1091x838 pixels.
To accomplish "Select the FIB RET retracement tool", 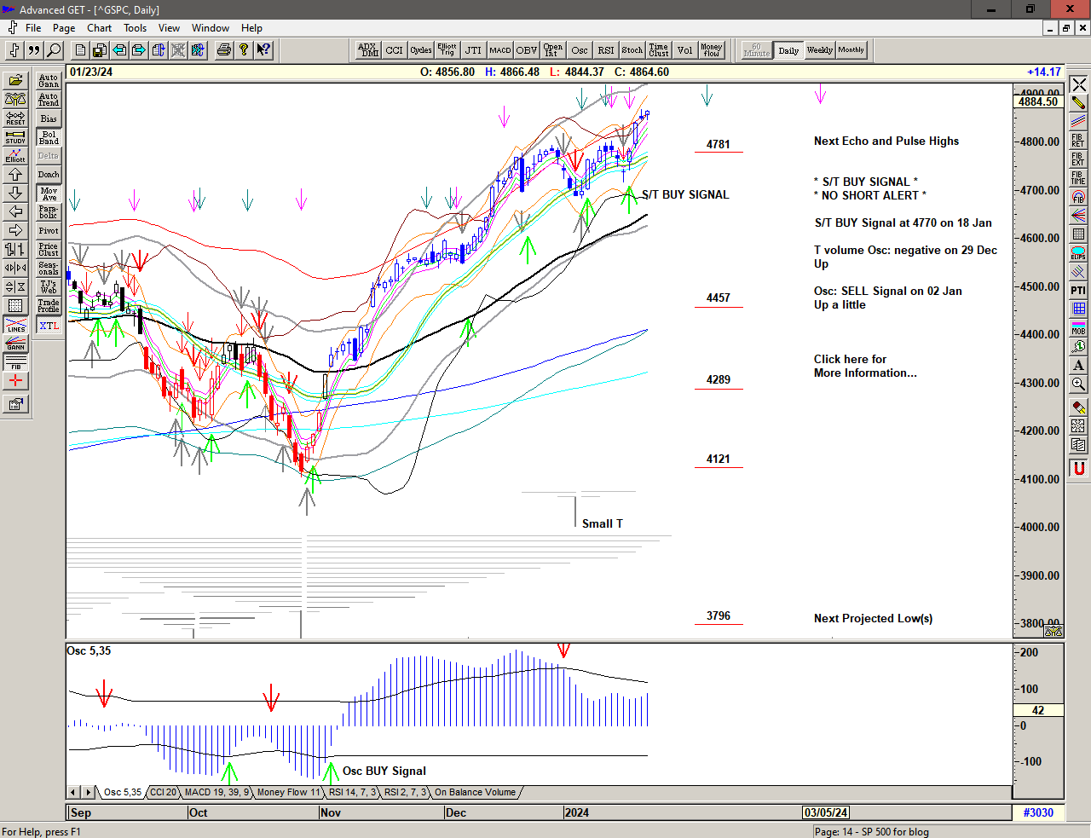I will [x=1078, y=140].
